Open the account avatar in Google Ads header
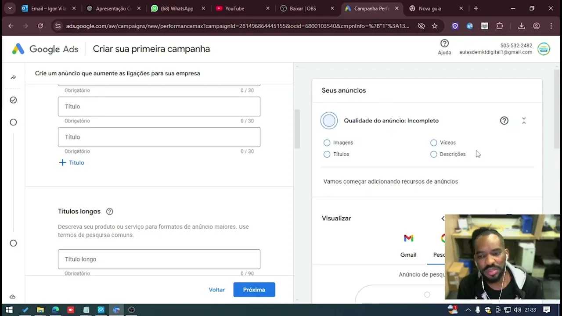562x316 pixels. tap(544, 49)
